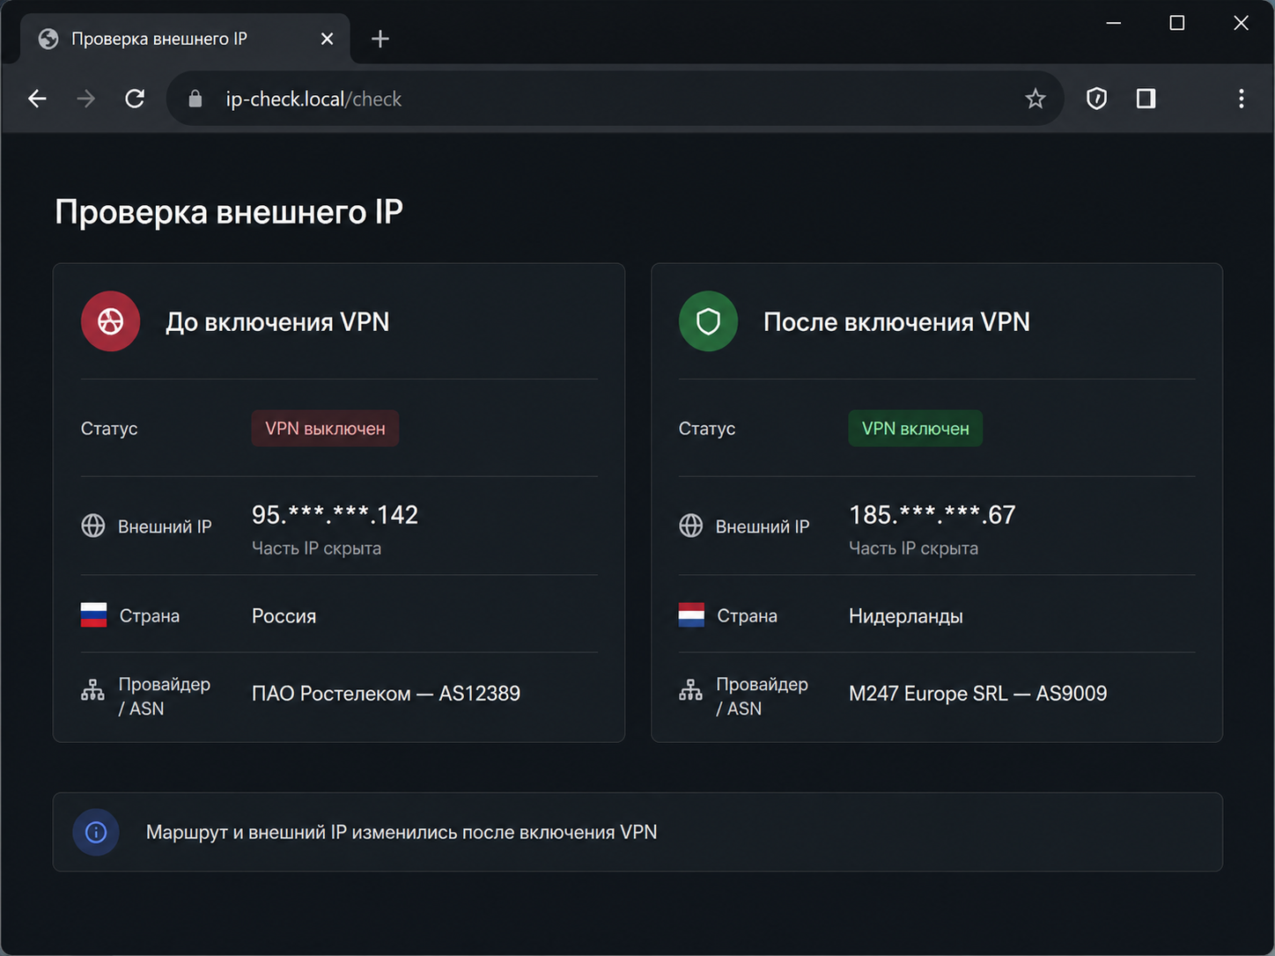Click the green shield icon После включения VPN
The width and height of the screenshot is (1275, 956).
708,321
